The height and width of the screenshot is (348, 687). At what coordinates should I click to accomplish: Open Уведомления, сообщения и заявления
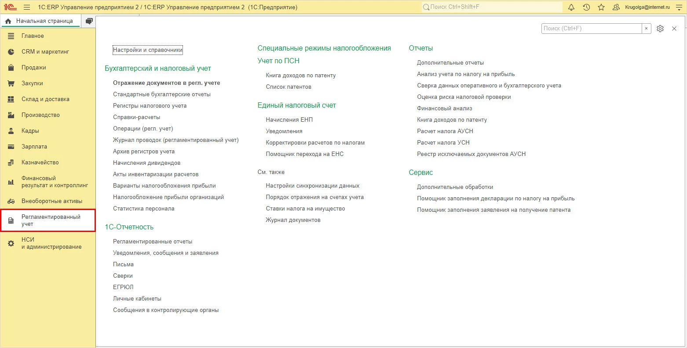[x=166, y=253]
